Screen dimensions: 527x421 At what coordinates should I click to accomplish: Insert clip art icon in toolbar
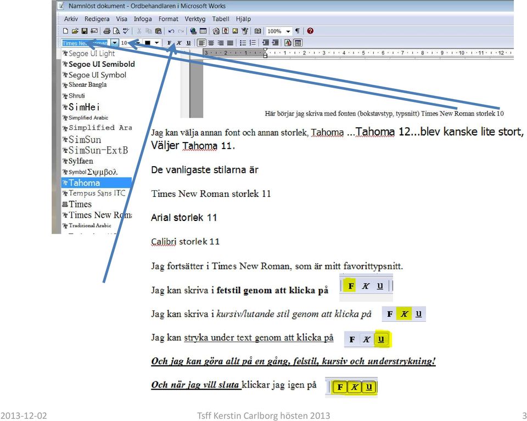[x=216, y=31]
